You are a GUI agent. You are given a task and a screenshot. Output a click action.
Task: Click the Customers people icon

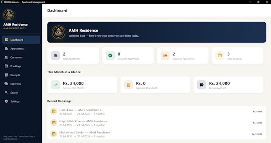click(6, 57)
